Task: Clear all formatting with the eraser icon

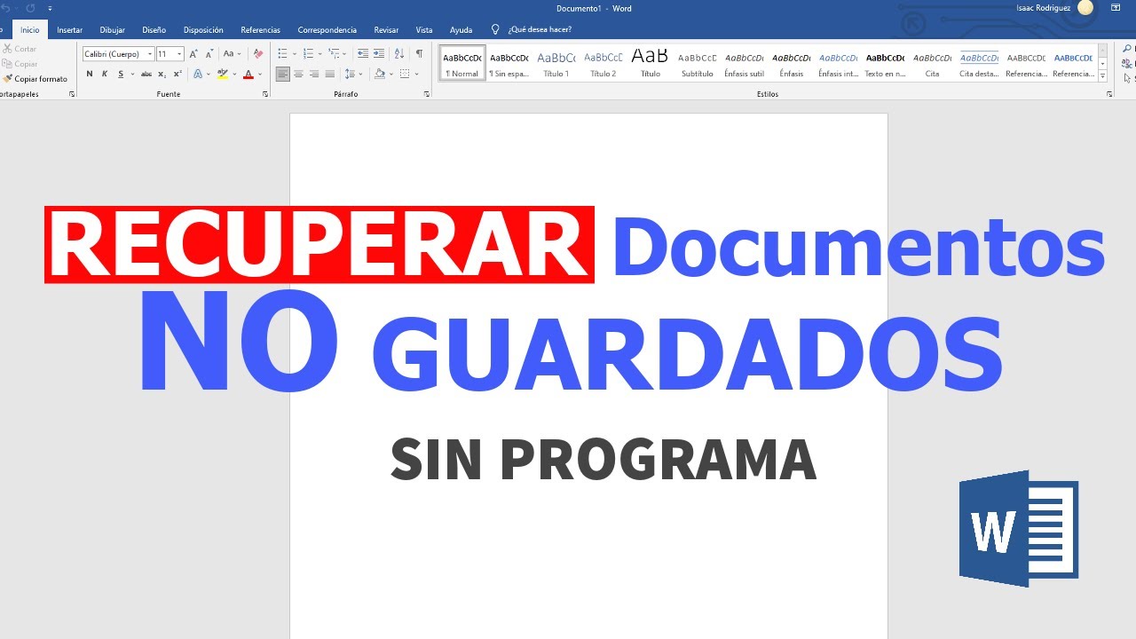Action: pos(258,54)
